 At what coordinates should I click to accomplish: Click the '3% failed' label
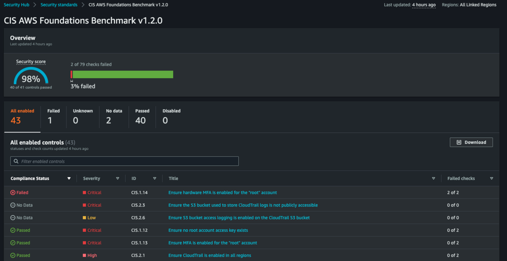tap(83, 86)
